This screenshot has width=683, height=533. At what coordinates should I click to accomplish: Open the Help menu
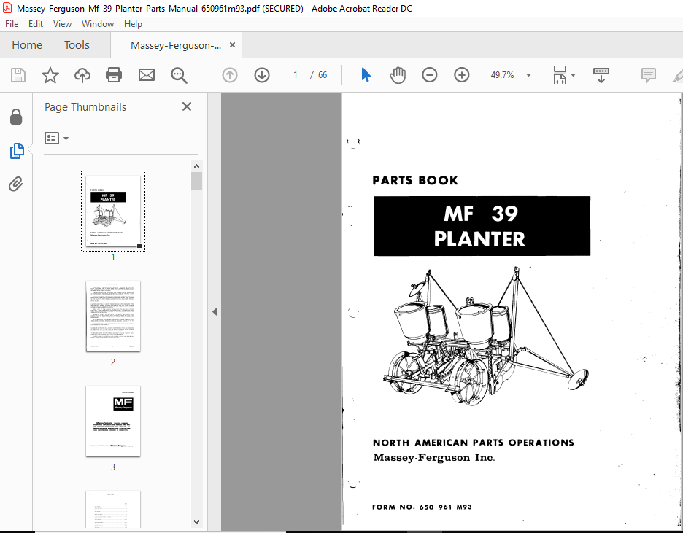pos(133,24)
